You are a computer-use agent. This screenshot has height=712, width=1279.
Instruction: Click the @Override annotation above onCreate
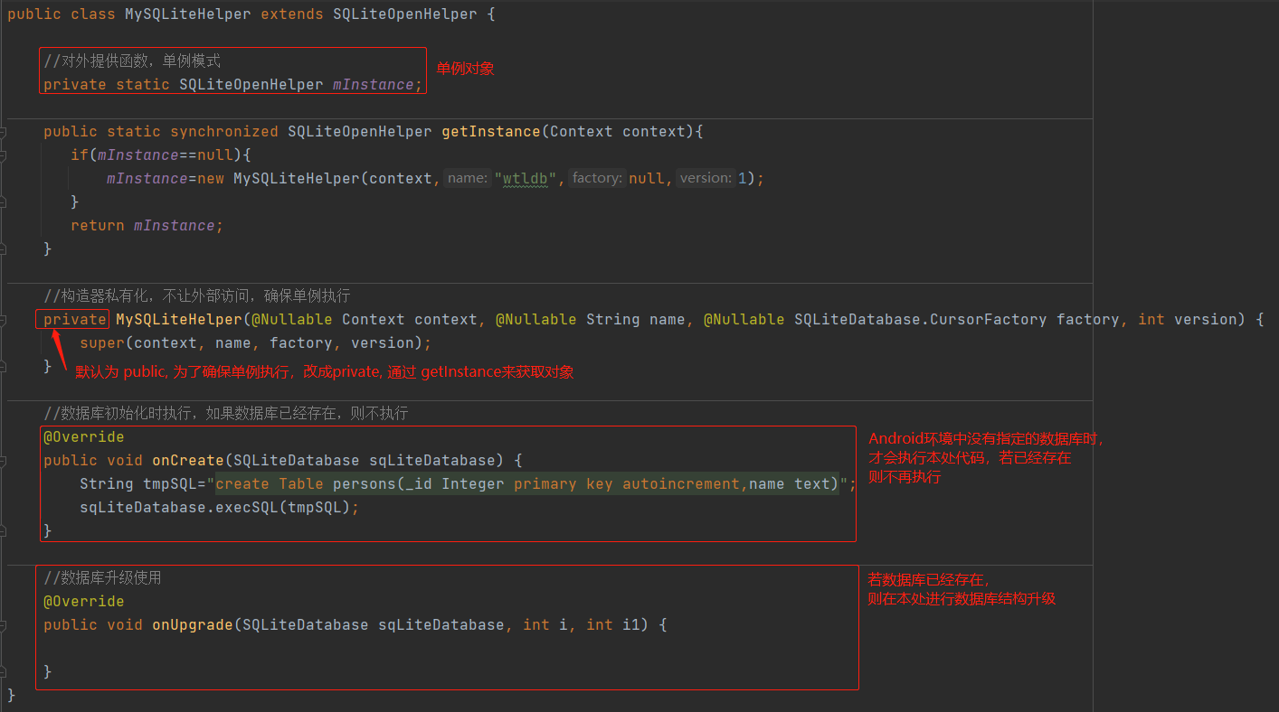pyautogui.click(x=84, y=437)
